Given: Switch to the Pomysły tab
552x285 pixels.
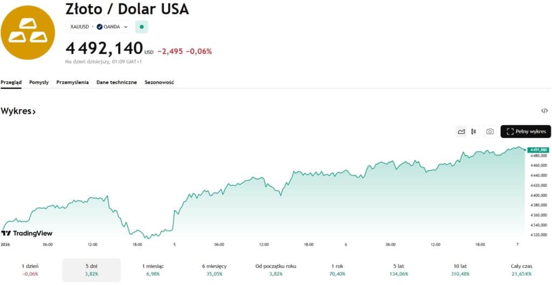Looking at the screenshot, I should coord(39,82).
